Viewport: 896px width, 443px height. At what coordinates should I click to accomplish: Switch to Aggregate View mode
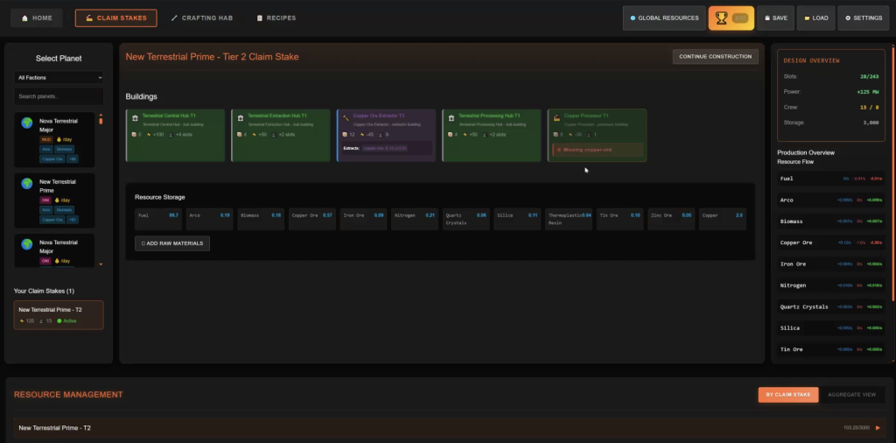pyautogui.click(x=851, y=395)
